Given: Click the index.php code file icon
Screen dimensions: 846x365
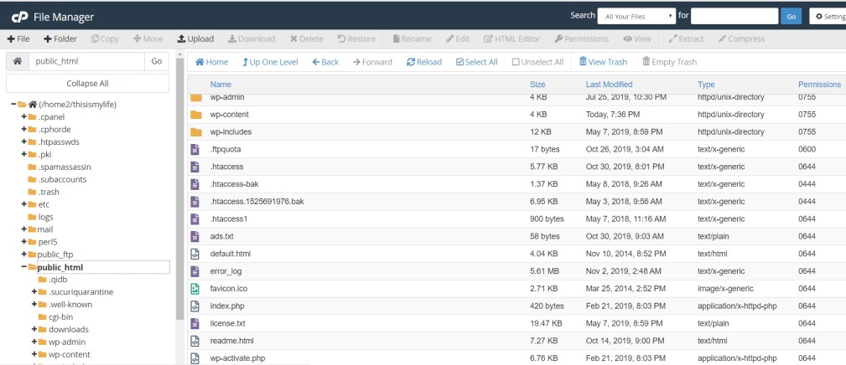Looking at the screenshot, I should click(195, 306).
